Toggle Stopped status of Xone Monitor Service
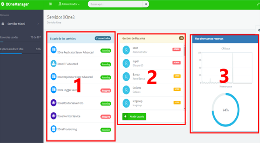 point(106,117)
